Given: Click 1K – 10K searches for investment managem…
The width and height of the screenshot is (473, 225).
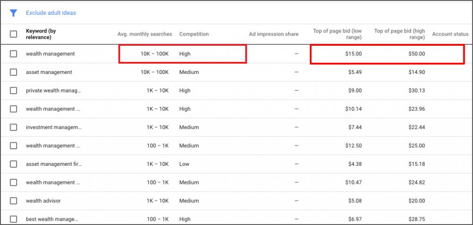Looking at the screenshot, I should click(x=158, y=127).
